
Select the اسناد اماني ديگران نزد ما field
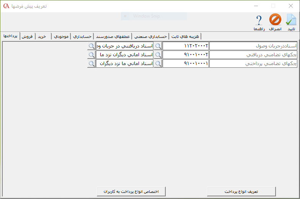click(x=124, y=55)
